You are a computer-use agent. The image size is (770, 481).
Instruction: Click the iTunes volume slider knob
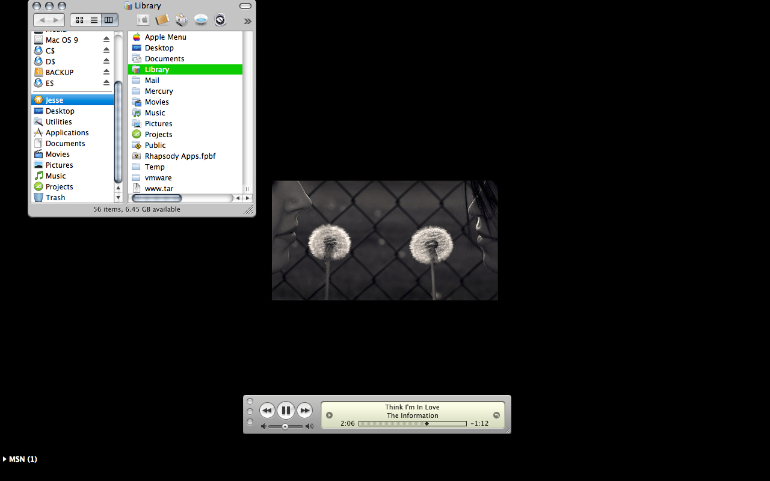(285, 426)
